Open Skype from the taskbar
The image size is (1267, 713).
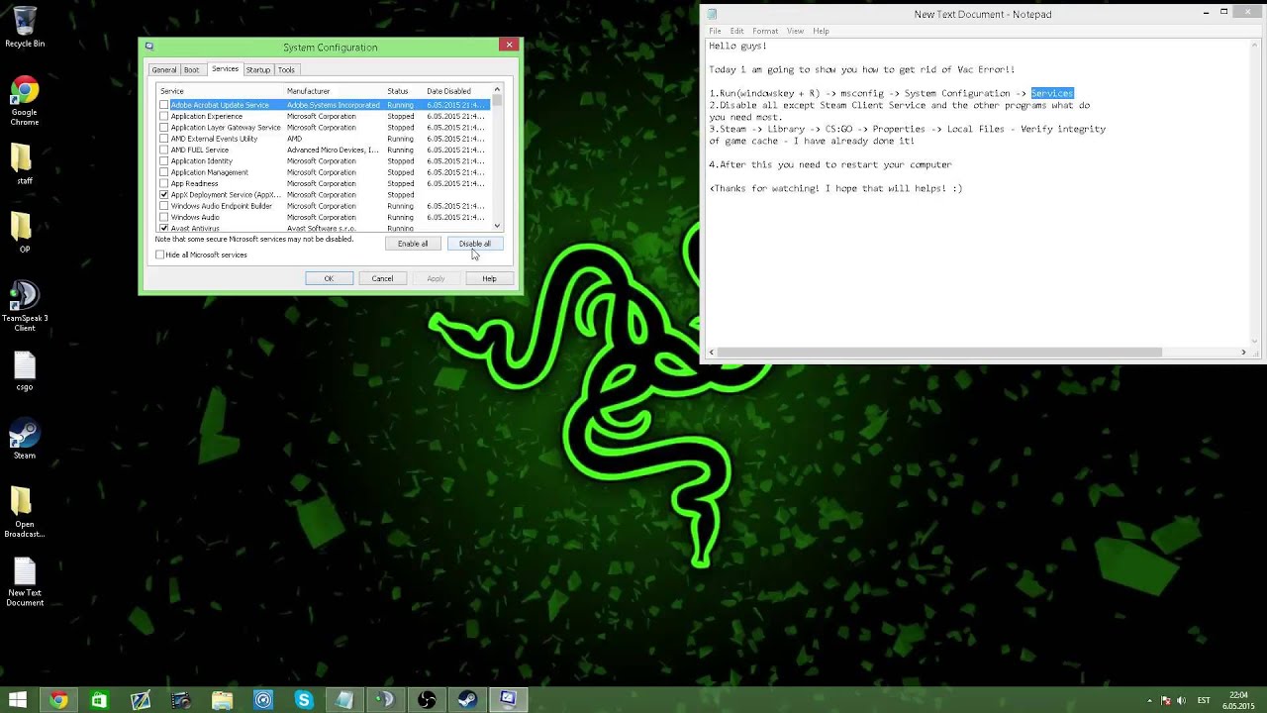click(304, 700)
